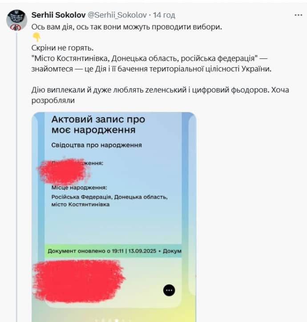The width and height of the screenshot is (307, 322).
Task: Open the attached Diia screenshot image
Action: [x=114, y=217]
